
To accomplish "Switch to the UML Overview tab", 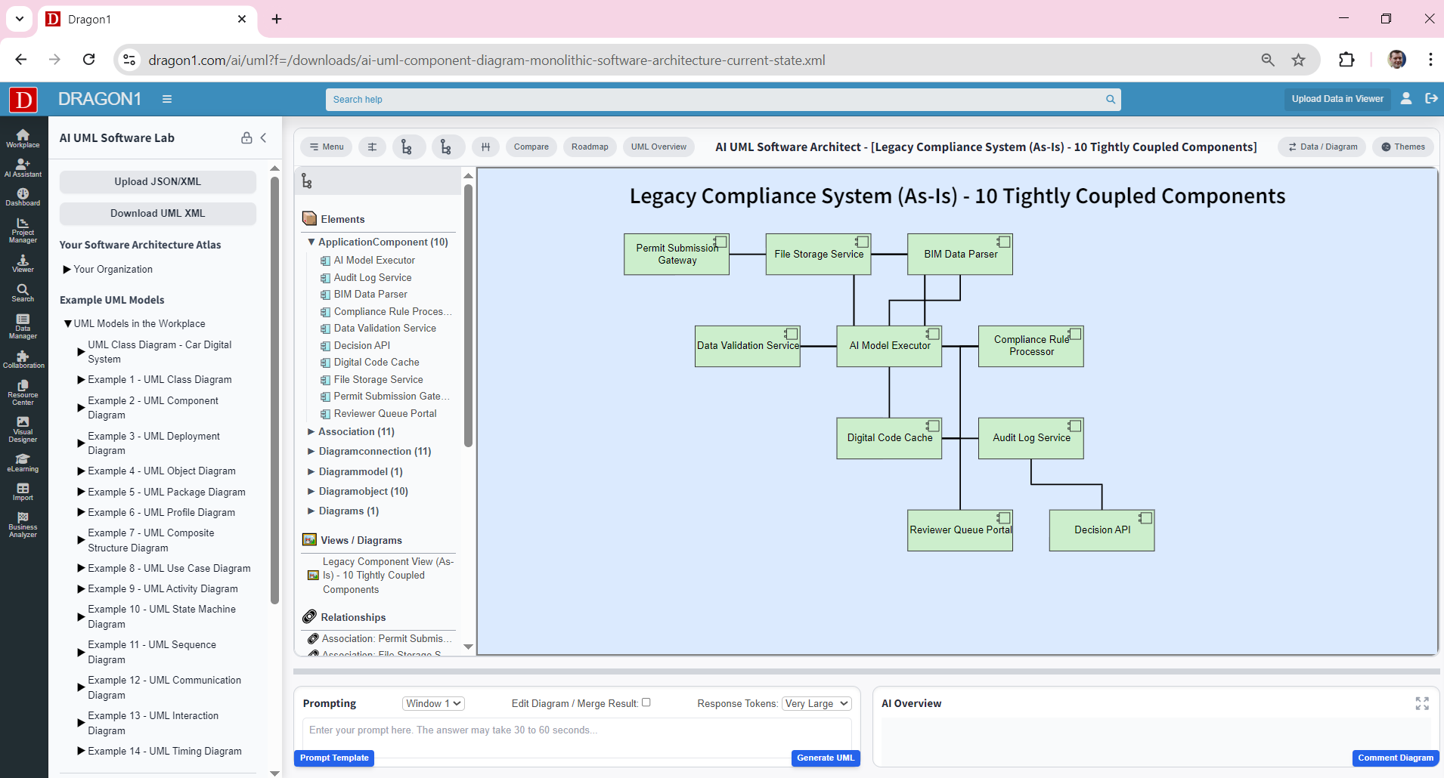I will pyautogui.click(x=658, y=147).
